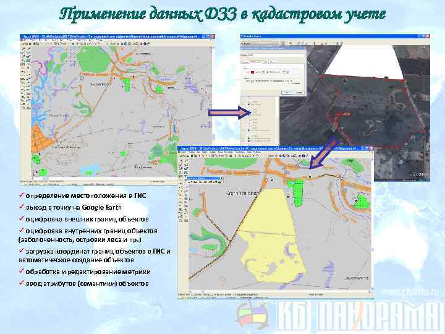Click the slide text "определение местоположения в ГИС"
Image resolution: width=445 pixels, height=334 pixels.
[x=86, y=195]
